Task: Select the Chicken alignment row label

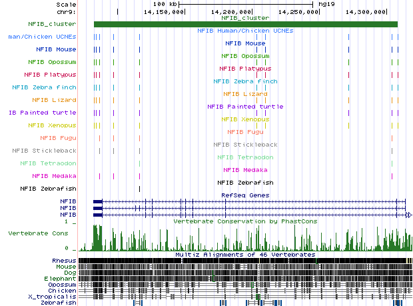Action: pos(63,290)
